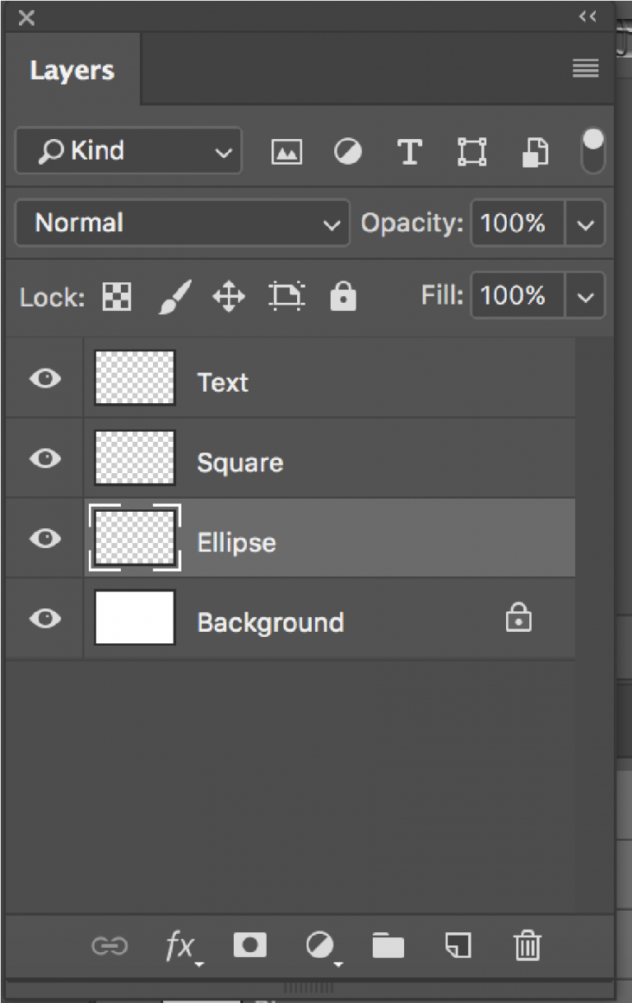Click the filter by pixel layers icon

(x=286, y=151)
